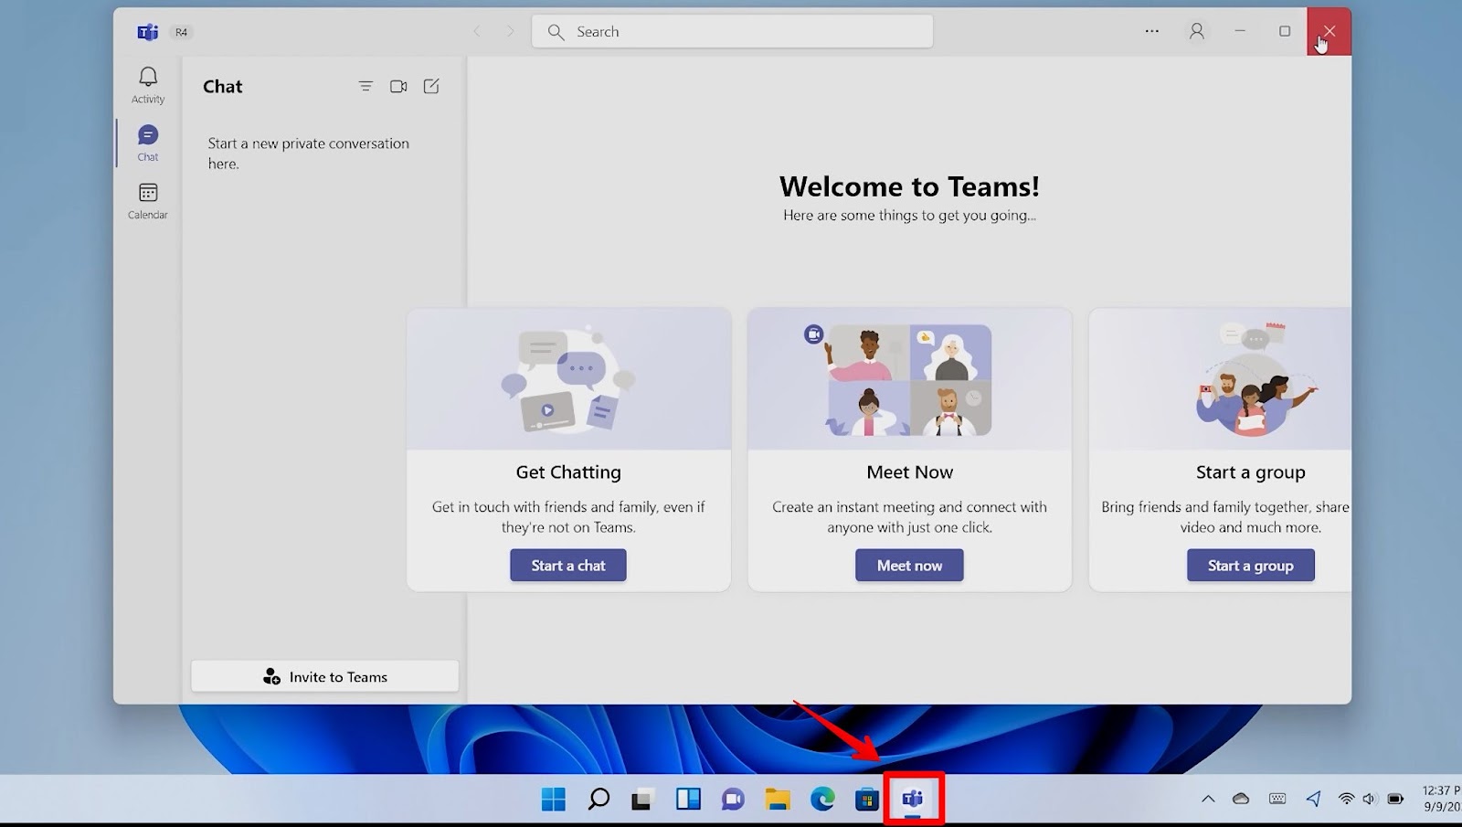Click the Start a chat button
This screenshot has height=827, width=1462.
coord(568,566)
